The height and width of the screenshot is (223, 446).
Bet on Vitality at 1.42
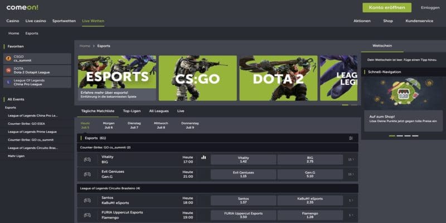244,159
